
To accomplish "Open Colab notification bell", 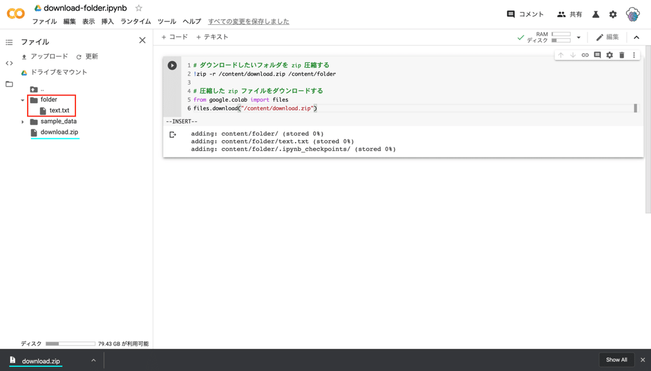I will coord(595,14).
